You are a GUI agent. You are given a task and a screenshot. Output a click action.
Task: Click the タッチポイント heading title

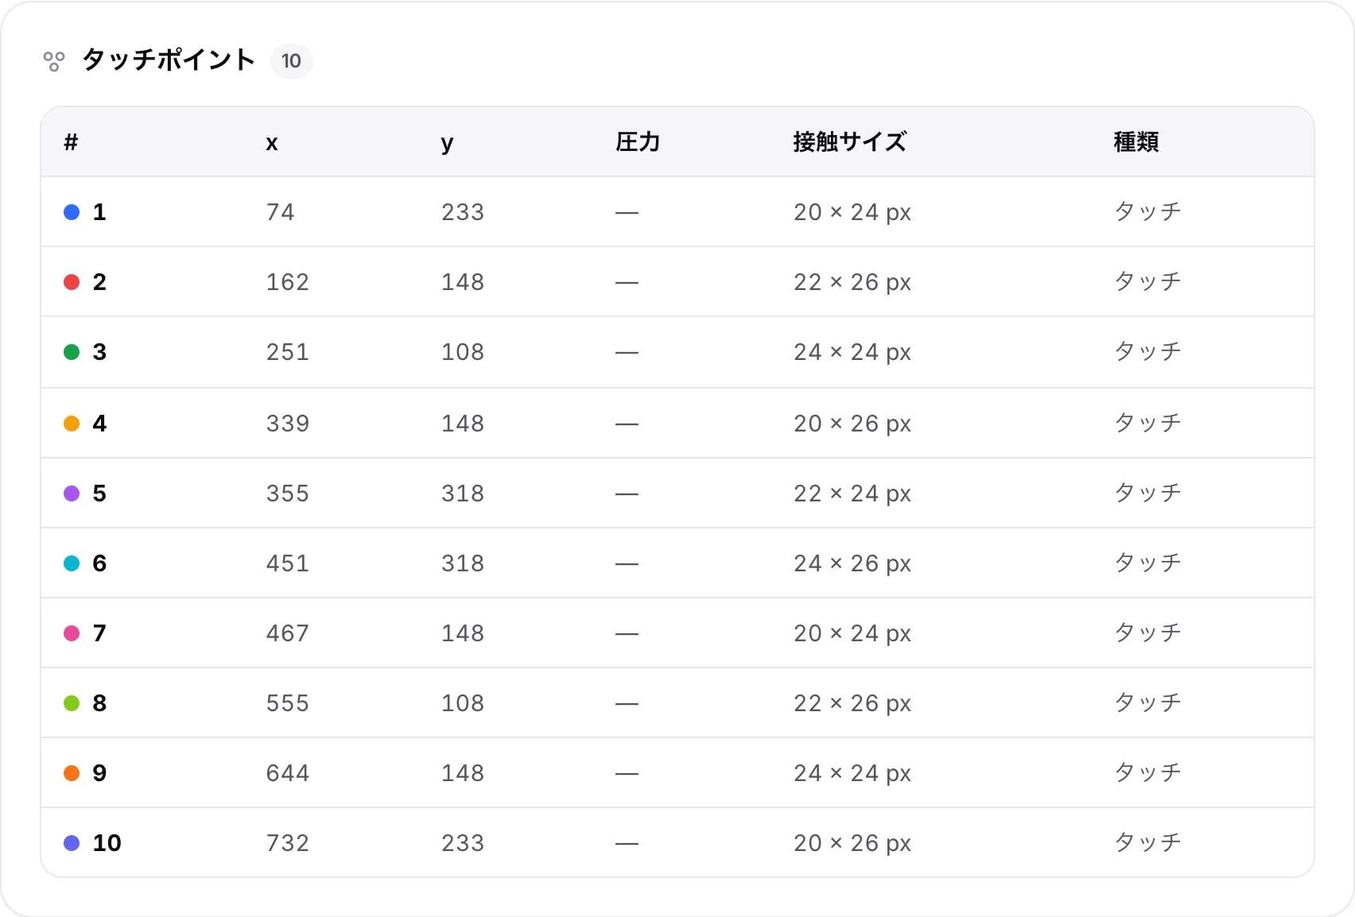tap(169, 60)
